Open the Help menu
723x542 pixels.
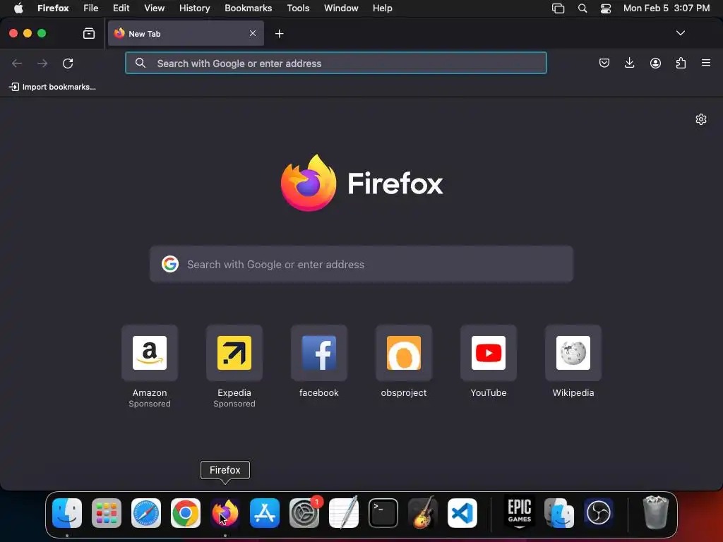(382, 8)
